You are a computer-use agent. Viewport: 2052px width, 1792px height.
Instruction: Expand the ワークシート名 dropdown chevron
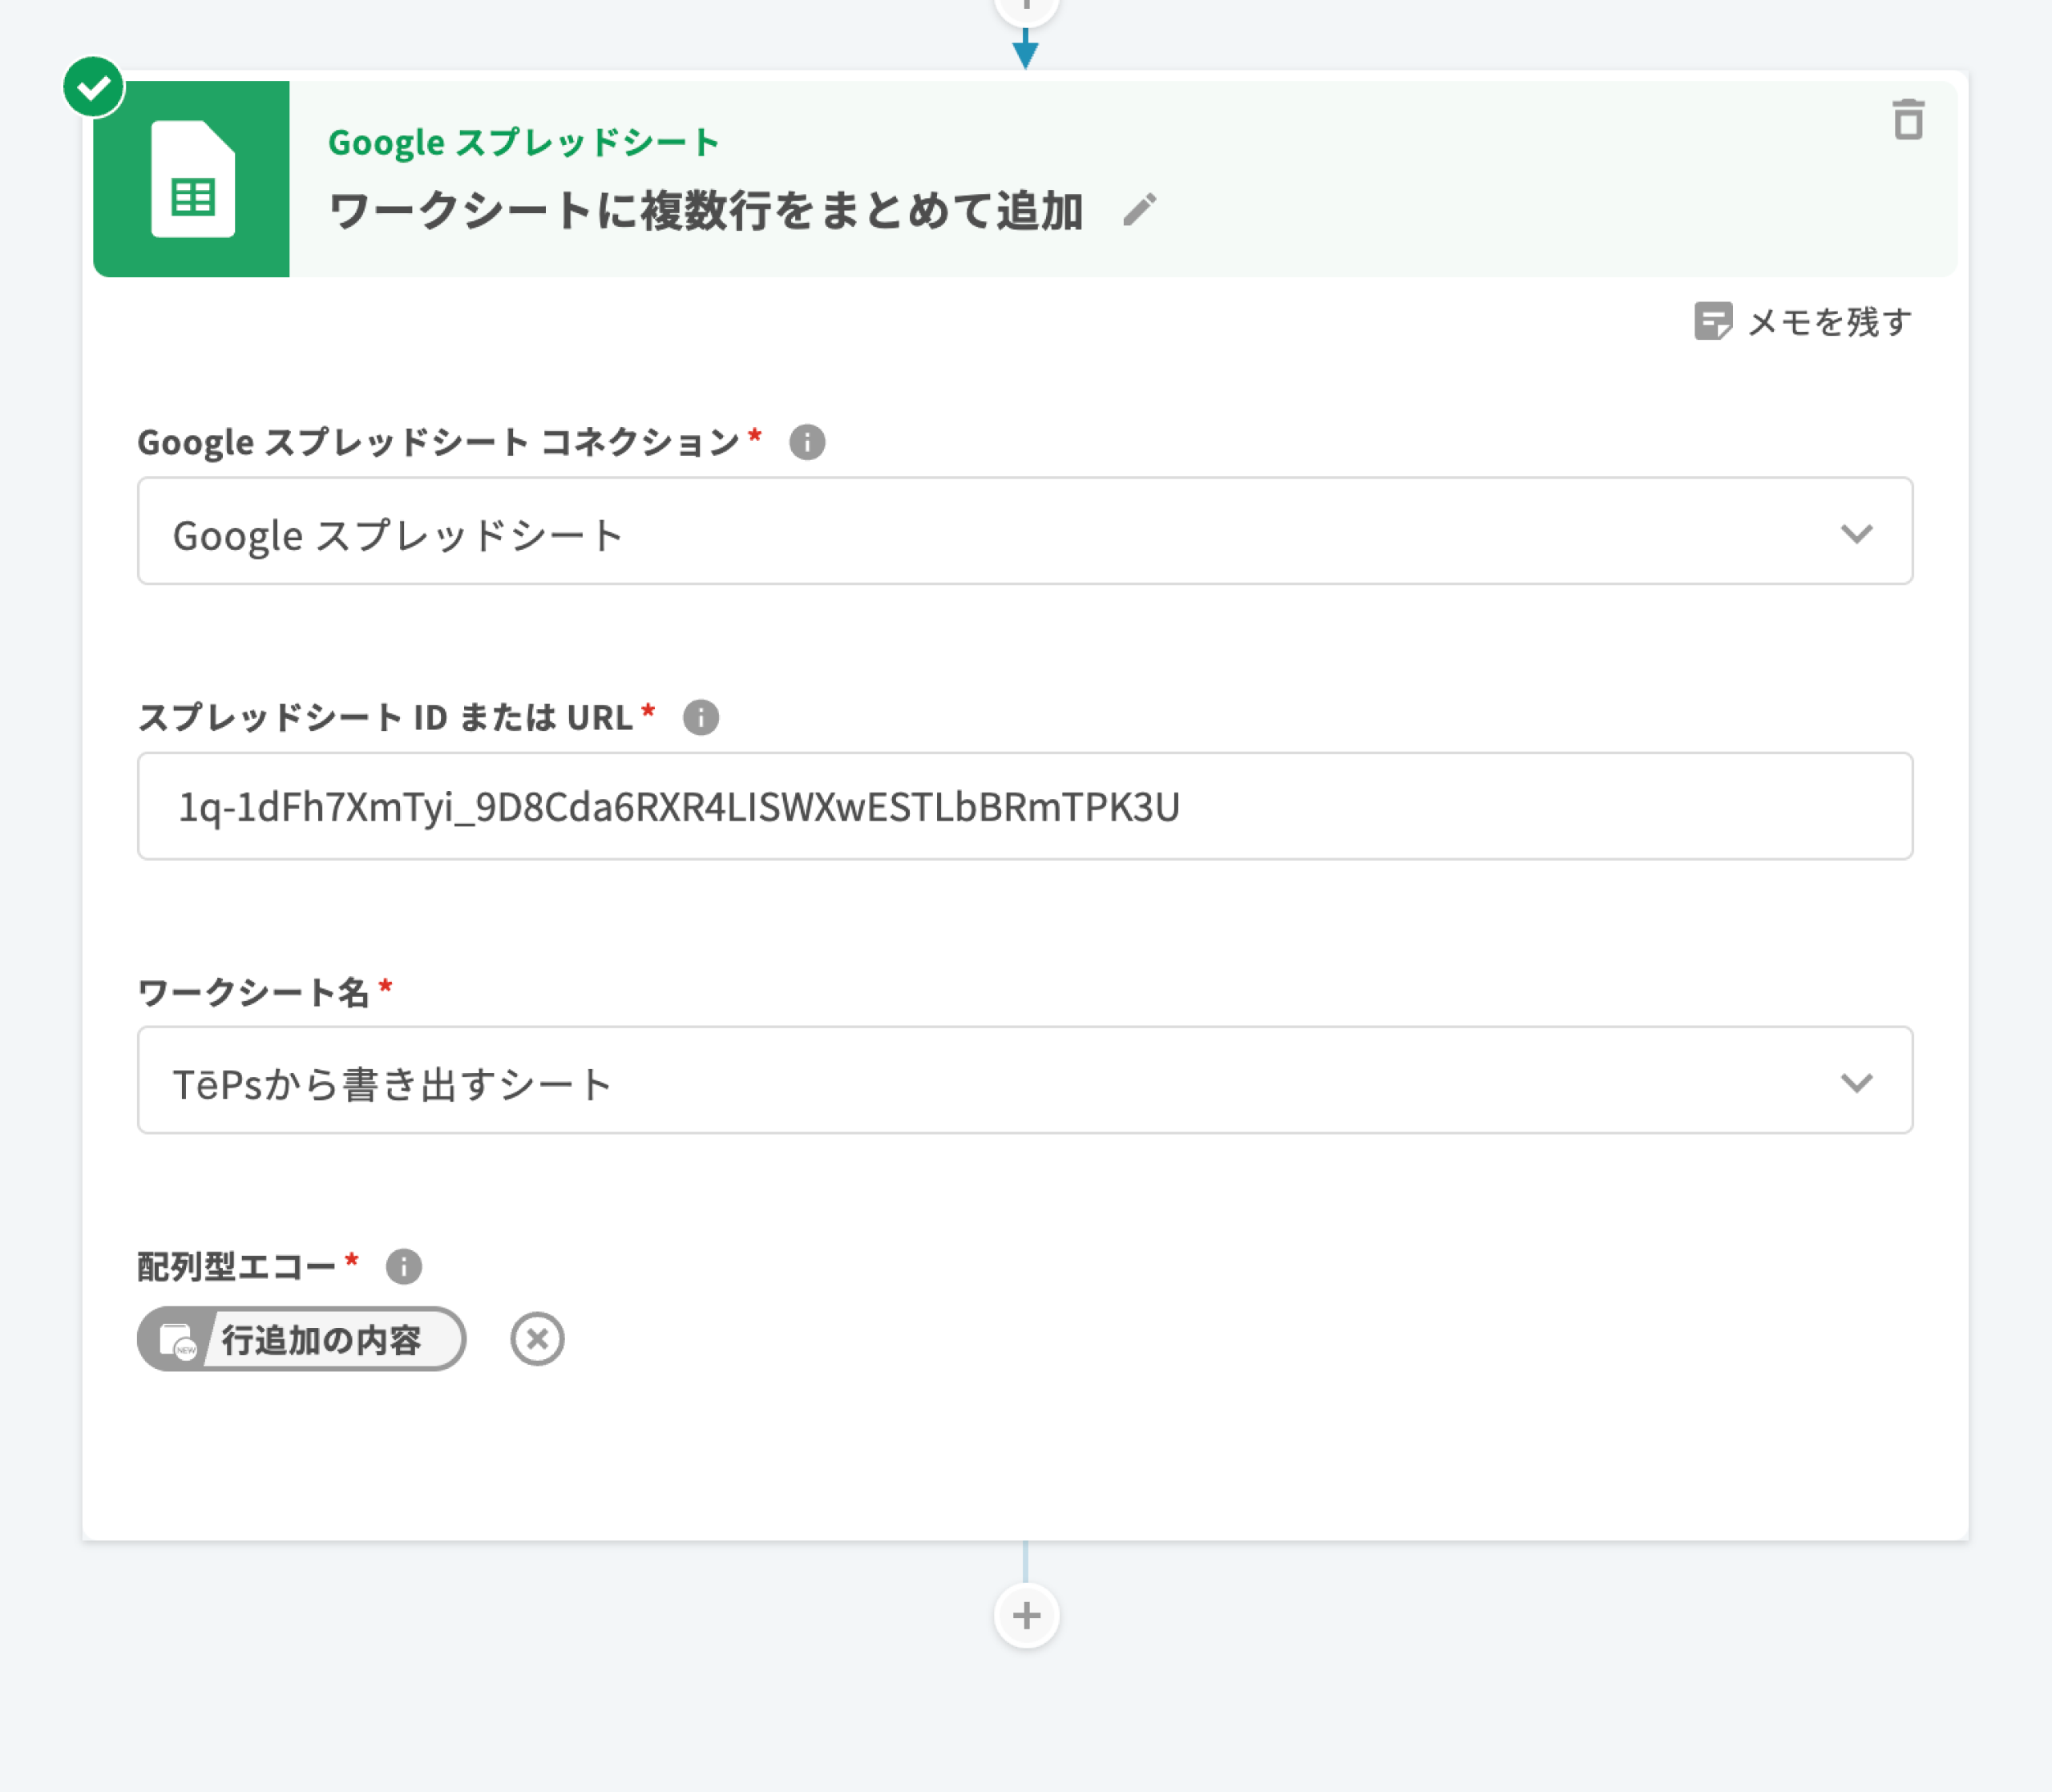click(1856, 1082)
